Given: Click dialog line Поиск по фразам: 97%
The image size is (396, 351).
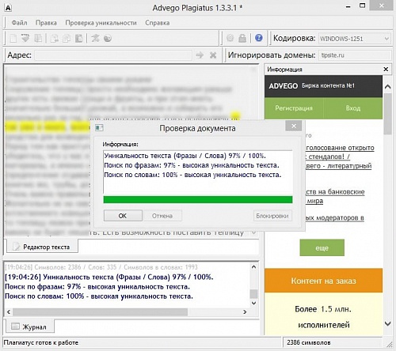Looking at the screenshot, I should (x=192, y=165).
